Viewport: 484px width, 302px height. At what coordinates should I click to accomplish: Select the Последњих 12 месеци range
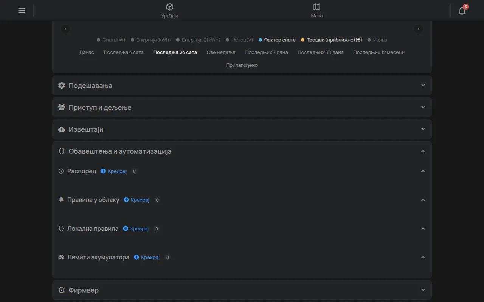379,52
